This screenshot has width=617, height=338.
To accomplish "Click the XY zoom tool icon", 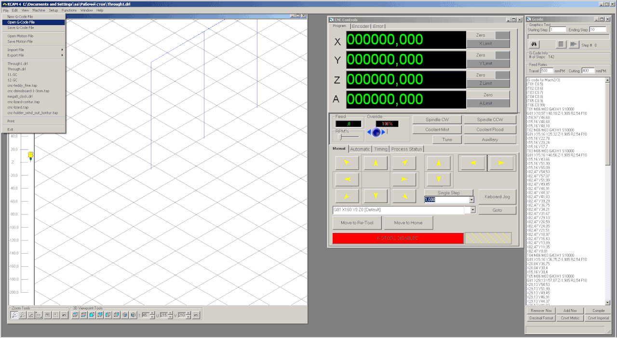I will coord(39,315).
